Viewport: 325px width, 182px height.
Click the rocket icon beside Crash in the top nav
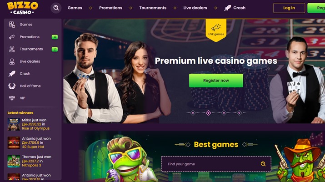pyautogui.click(x=227, y=8)
